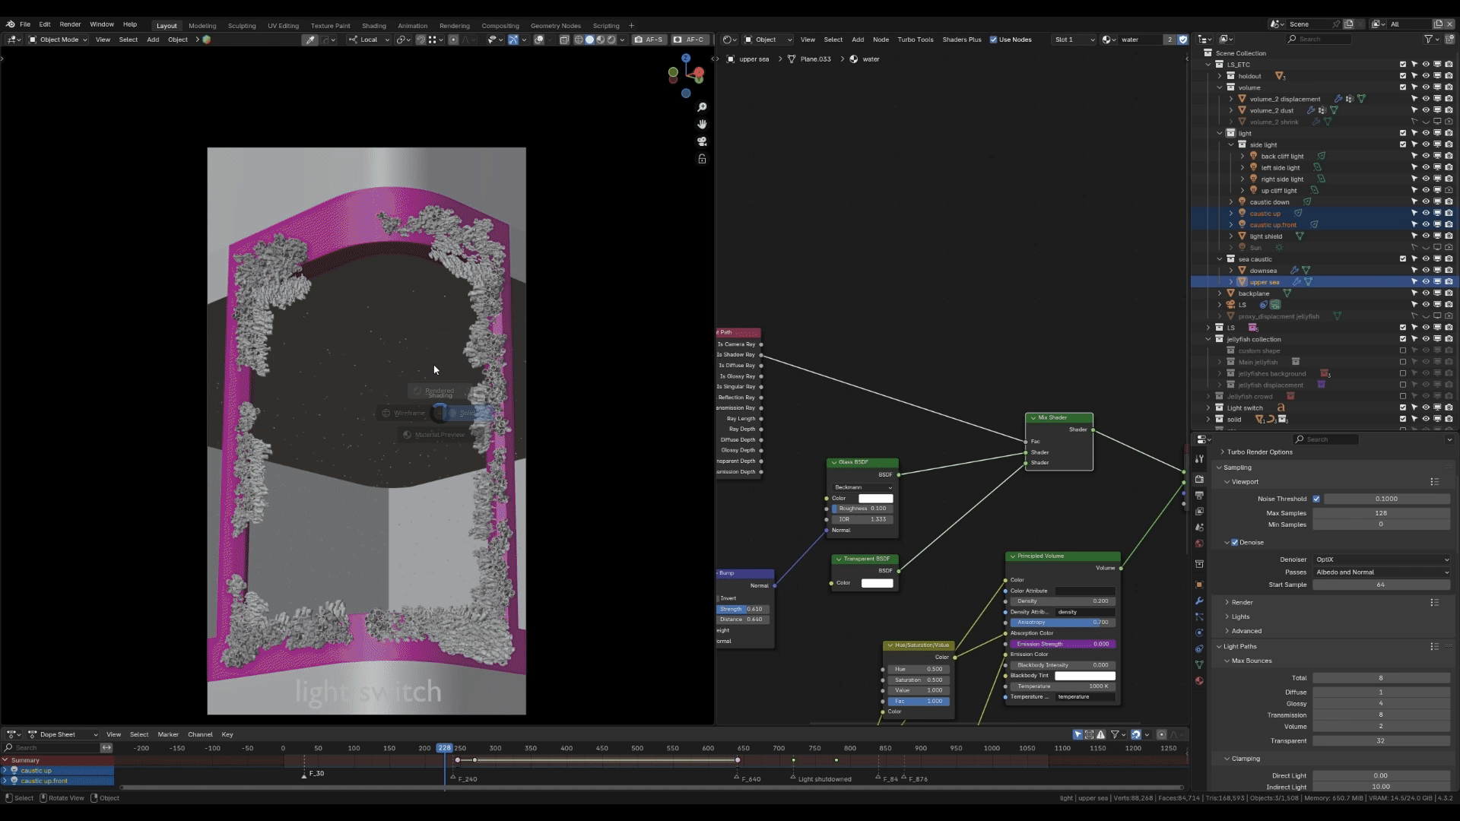Toggle camera view icon in the 3D viewport

pyautogui.click(x=702, y=141)
